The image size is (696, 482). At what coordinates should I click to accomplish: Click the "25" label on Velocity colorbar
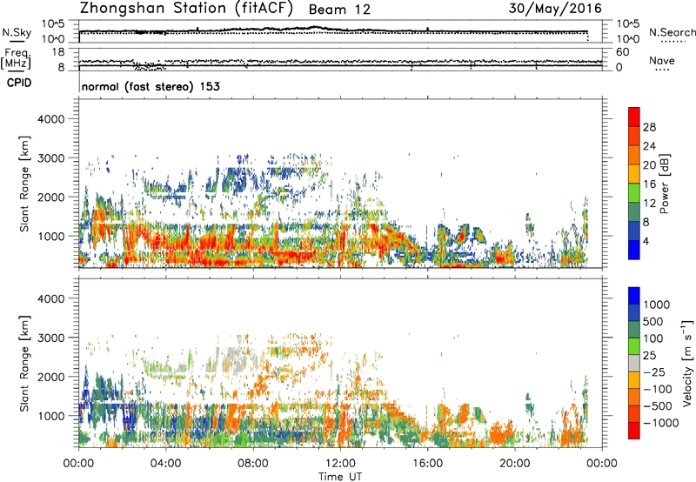point(650,356)
